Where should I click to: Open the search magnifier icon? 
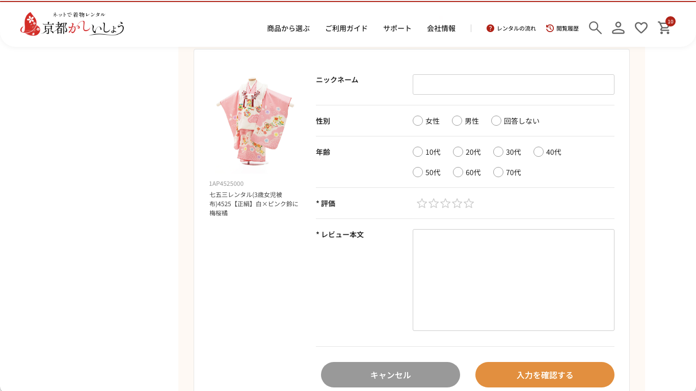tap(595, 28)
